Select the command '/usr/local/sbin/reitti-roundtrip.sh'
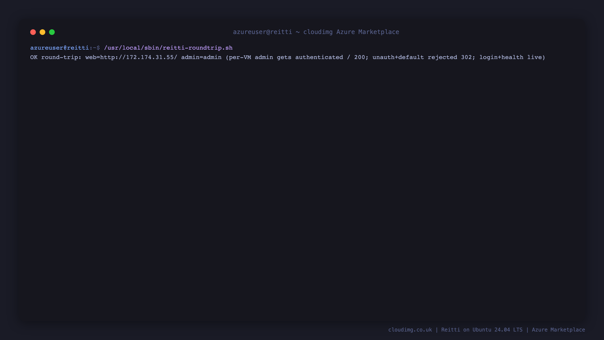Viewport: 604px width, 340px height. pos(168,48)
